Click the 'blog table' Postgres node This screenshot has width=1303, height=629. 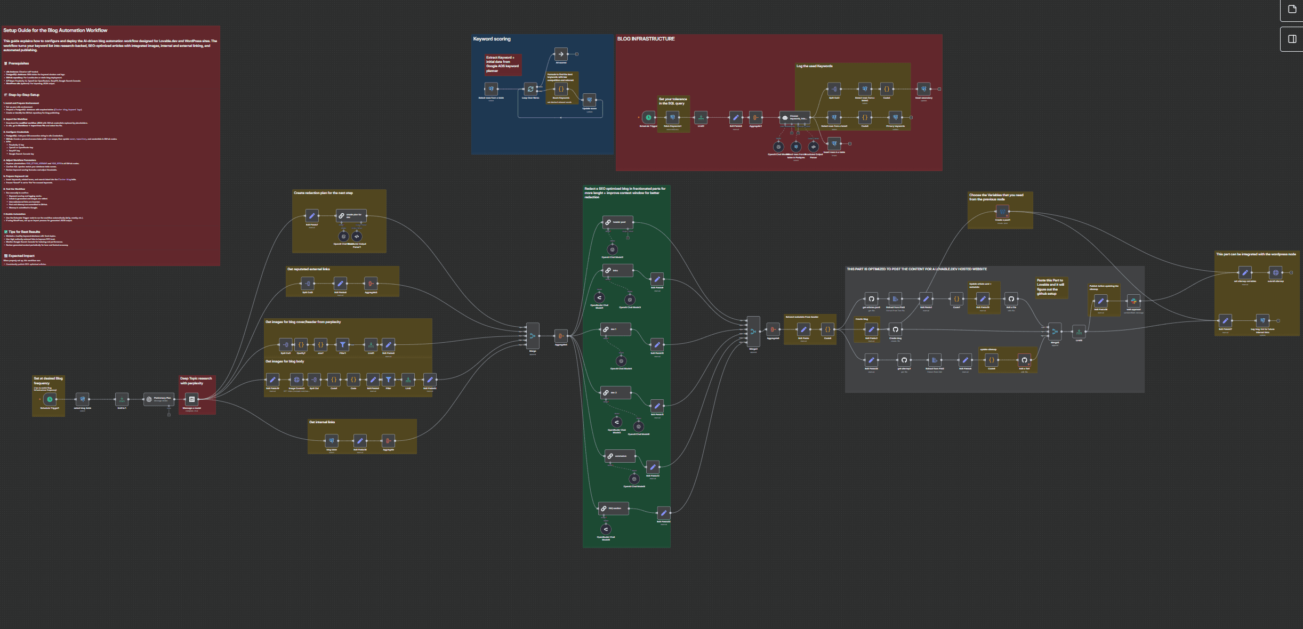coord(332,440)
